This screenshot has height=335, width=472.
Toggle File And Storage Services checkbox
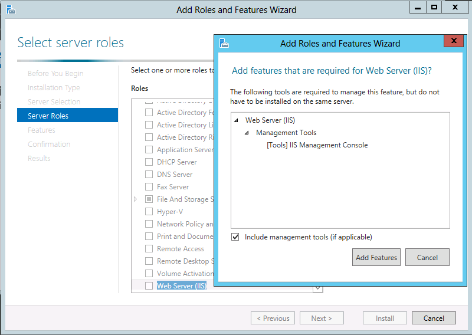(149, 199)
